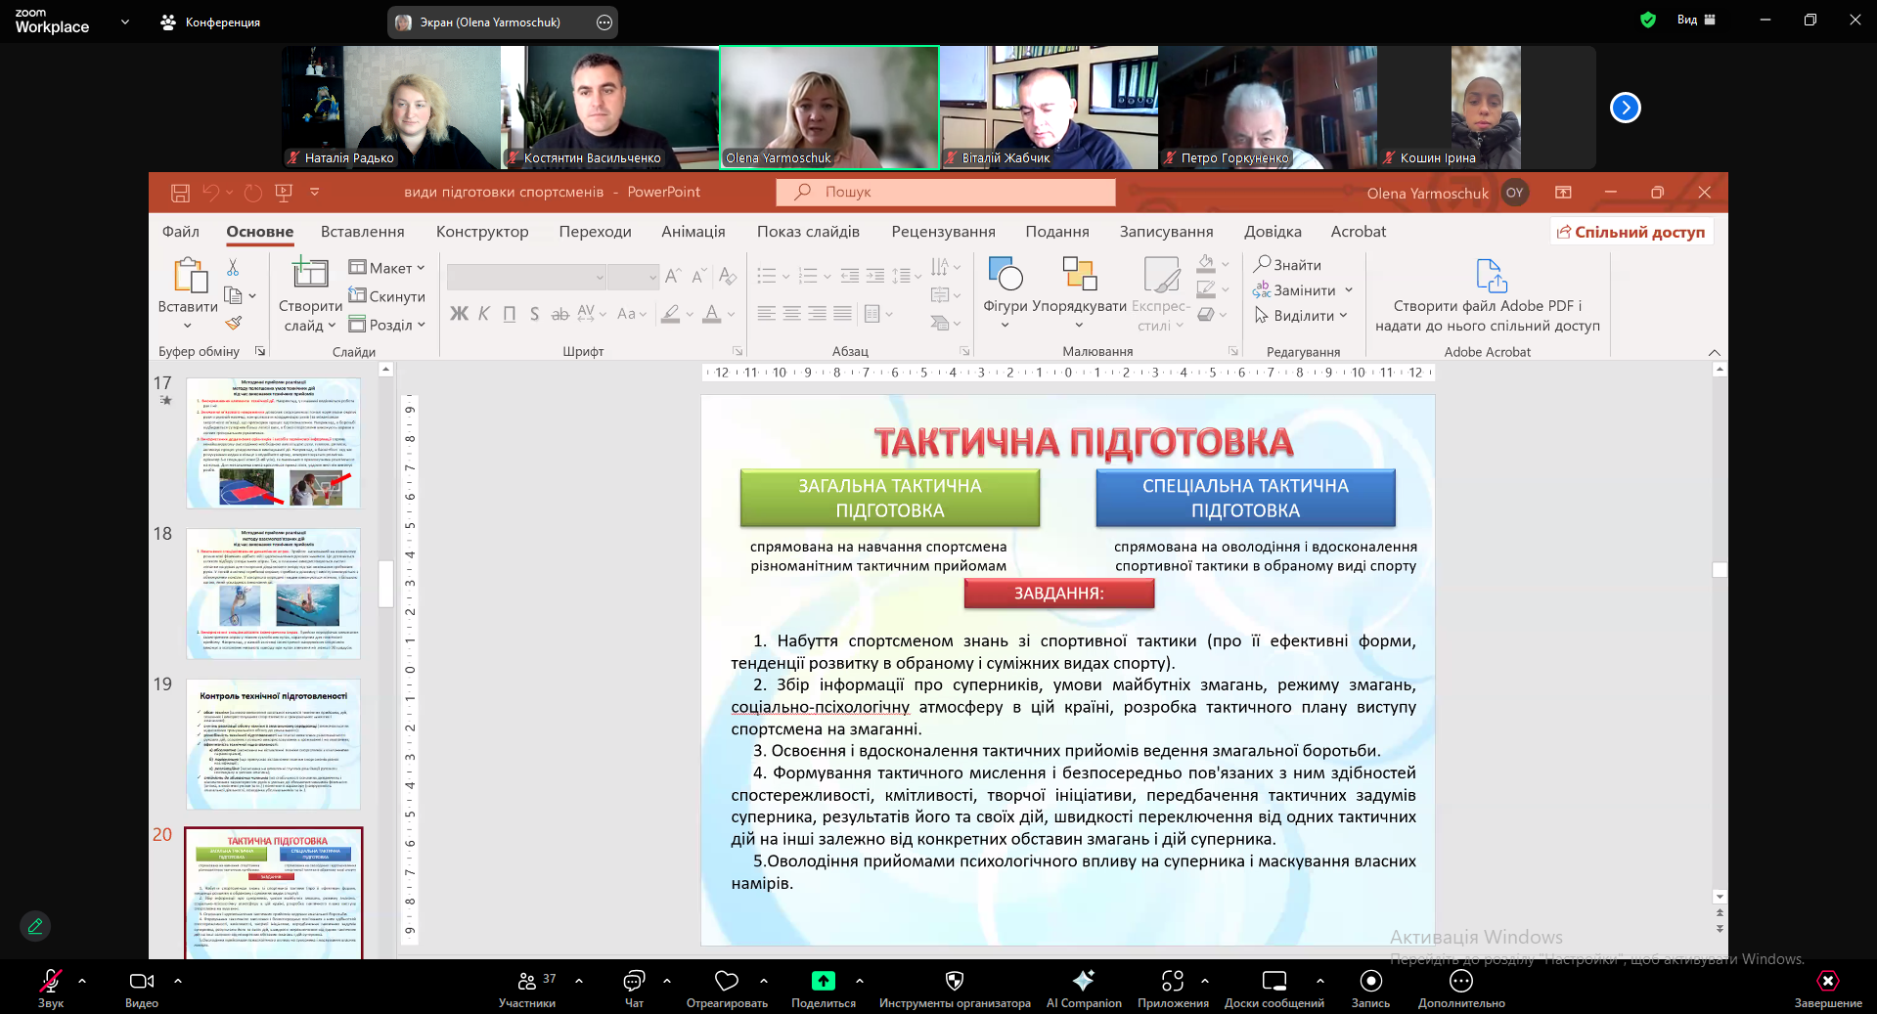Toggle camera with the Видео button

coord(142,981)
